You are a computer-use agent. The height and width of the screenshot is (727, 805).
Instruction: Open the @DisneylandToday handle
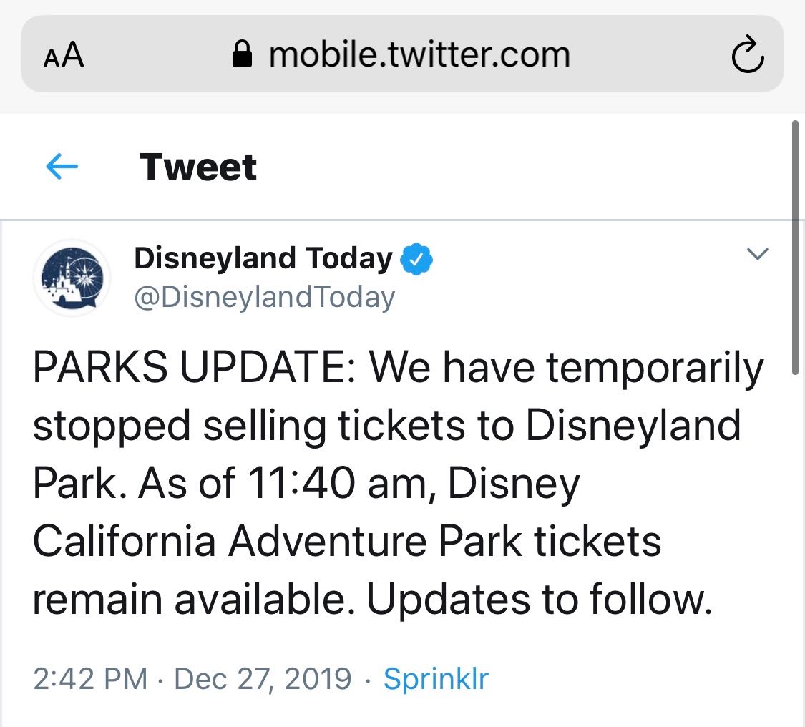[264, 297]
